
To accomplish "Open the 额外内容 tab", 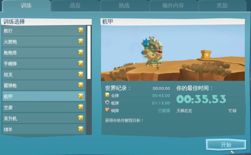I will pos(173,5).
